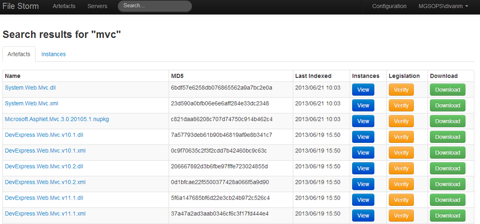Download DevExpress.Web.Mvc.v10.1.dll
The width and height of the screenshot is (480, 224).
pyautogui.click(x=448, y=137)
